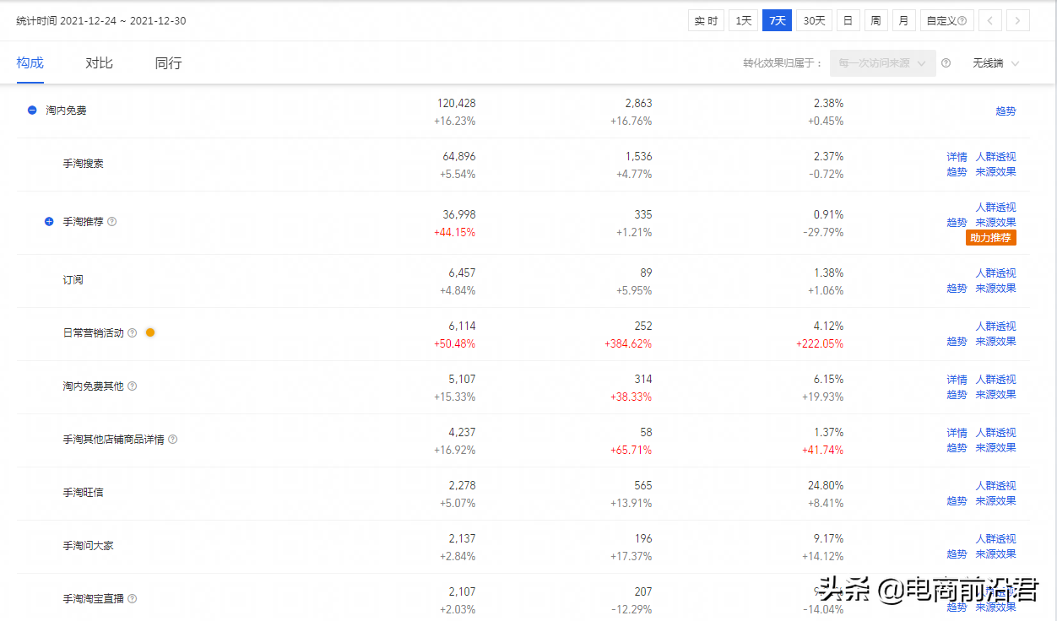Image resolution: width=1057 pixels, height=621 pixels.
Task: Go to next date period arrow
Action: click(1018, 21)
